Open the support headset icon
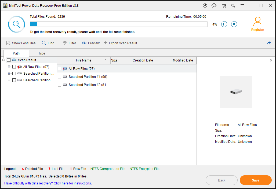 point(214,6)
